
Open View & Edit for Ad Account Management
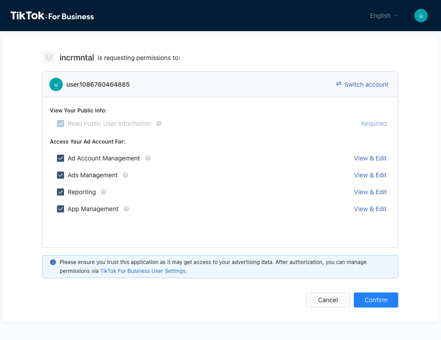pyautogui.click(x=370, y=159)
